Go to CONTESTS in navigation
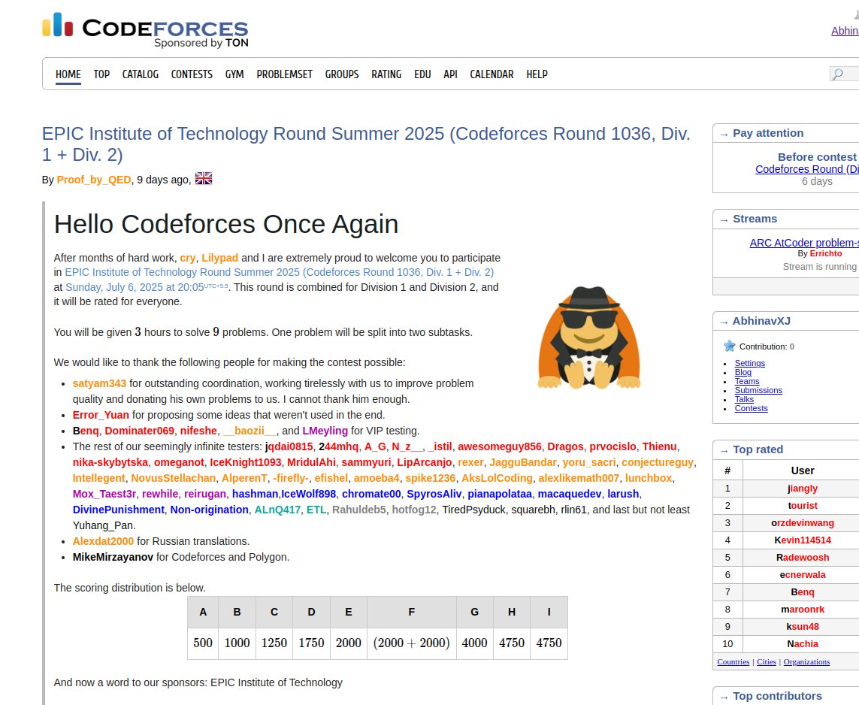This screenshot has width=859, height=705. (x=192, y=74)
